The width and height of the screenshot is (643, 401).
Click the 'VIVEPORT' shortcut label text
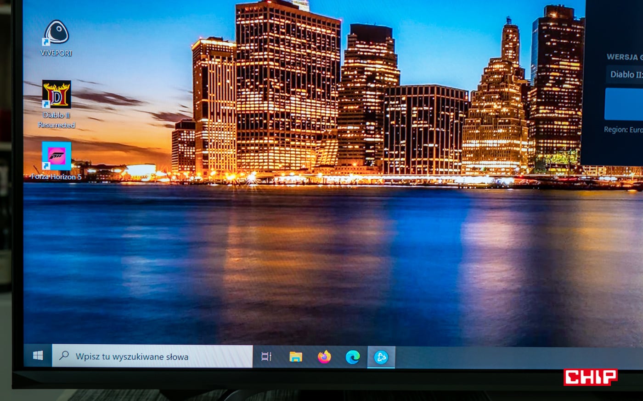56,53
